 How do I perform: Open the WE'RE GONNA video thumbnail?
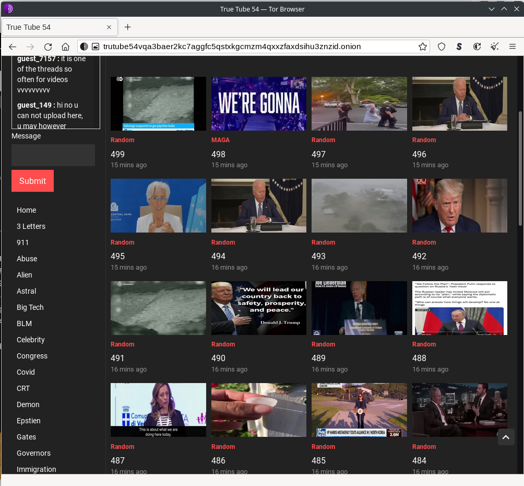(259, 104)
